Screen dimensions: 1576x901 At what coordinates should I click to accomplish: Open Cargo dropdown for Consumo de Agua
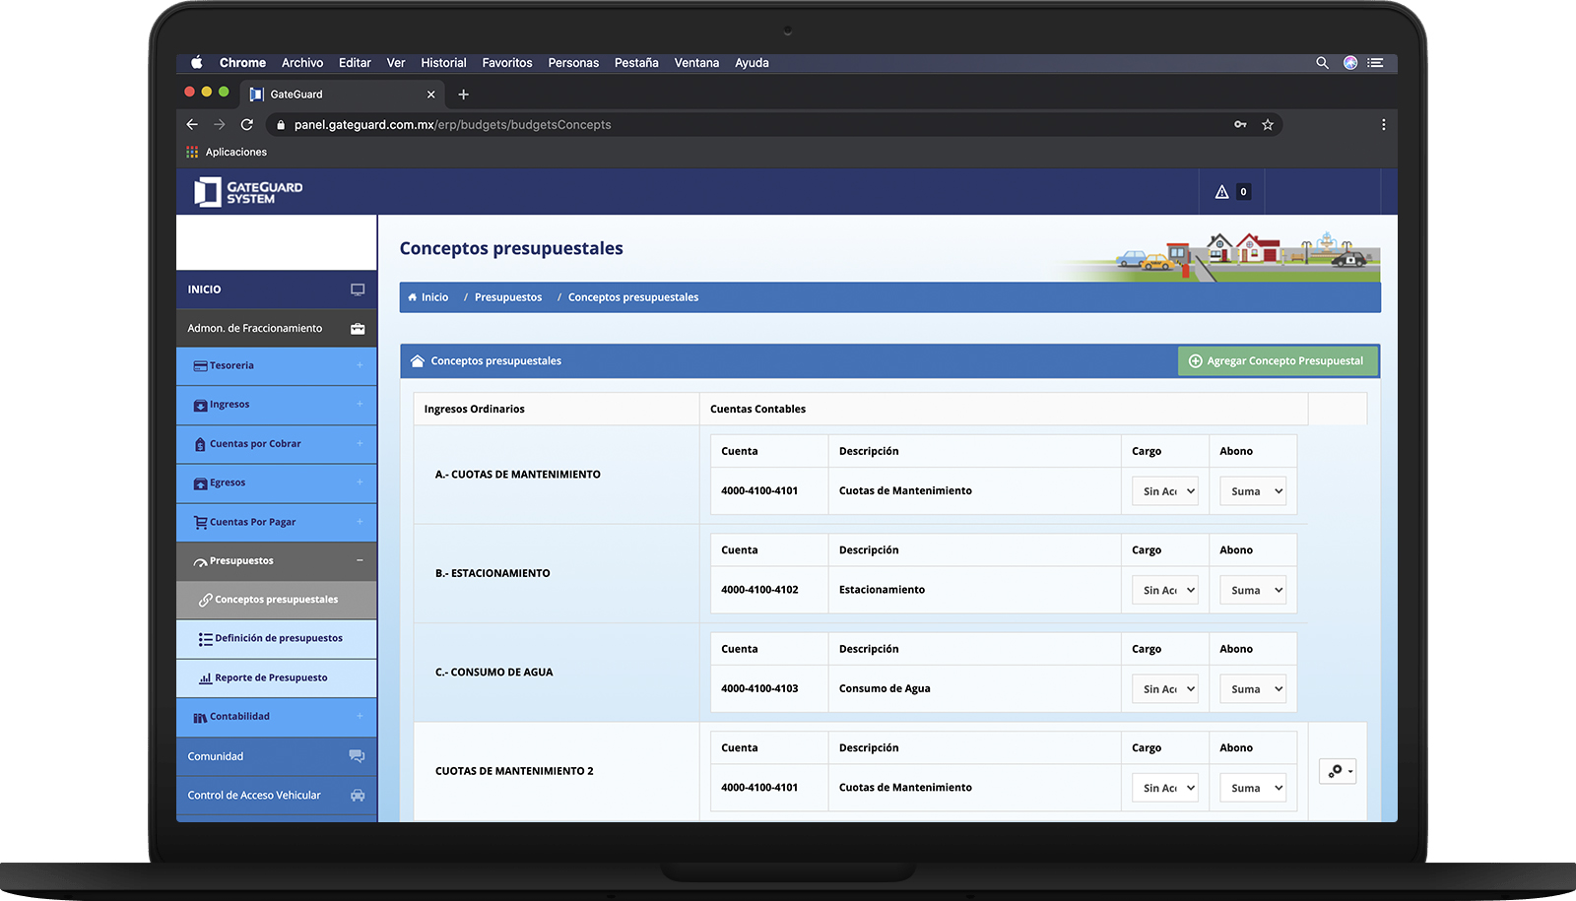pos(1165,689)
